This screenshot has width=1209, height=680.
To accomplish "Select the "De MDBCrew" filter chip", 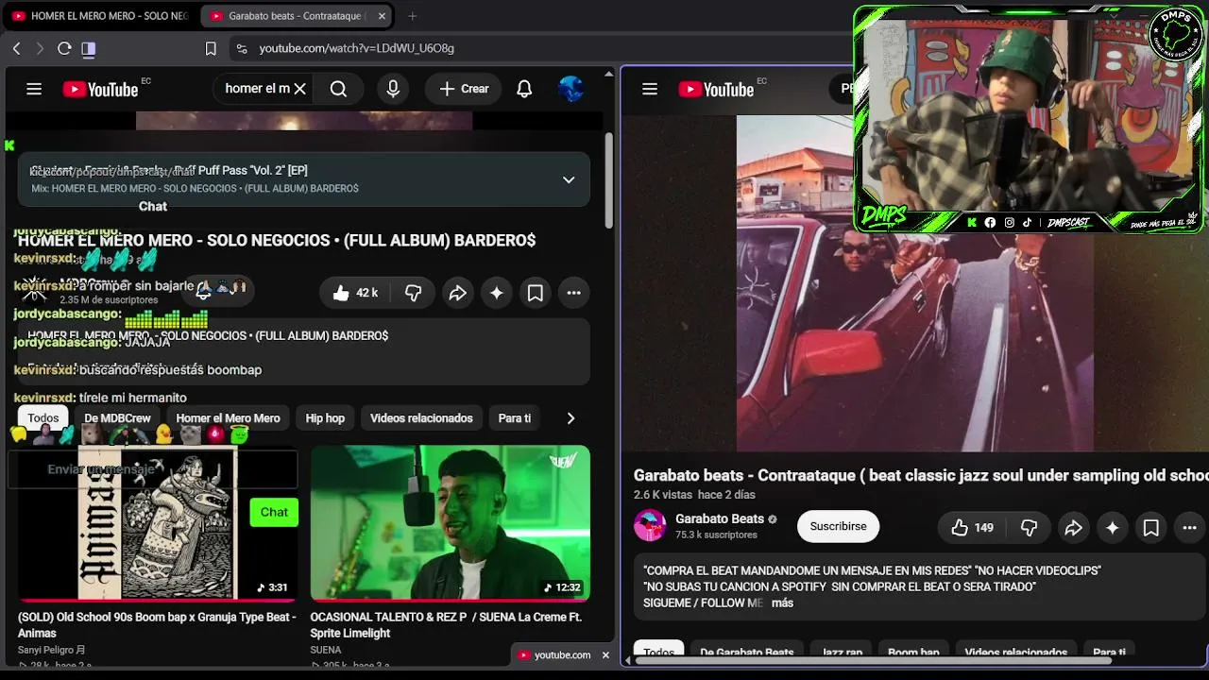I will tap(117, 418).
